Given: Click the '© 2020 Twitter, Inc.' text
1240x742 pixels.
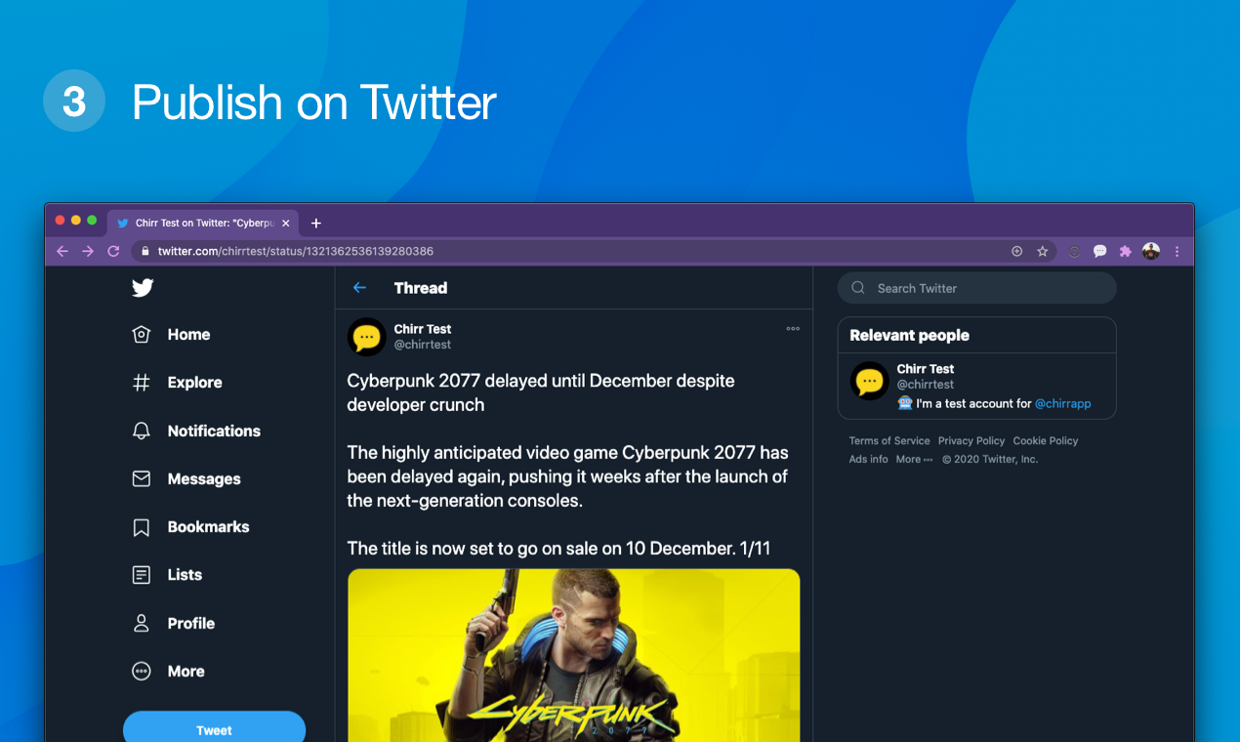Looking at the screenshot, I should coord(990,459).
